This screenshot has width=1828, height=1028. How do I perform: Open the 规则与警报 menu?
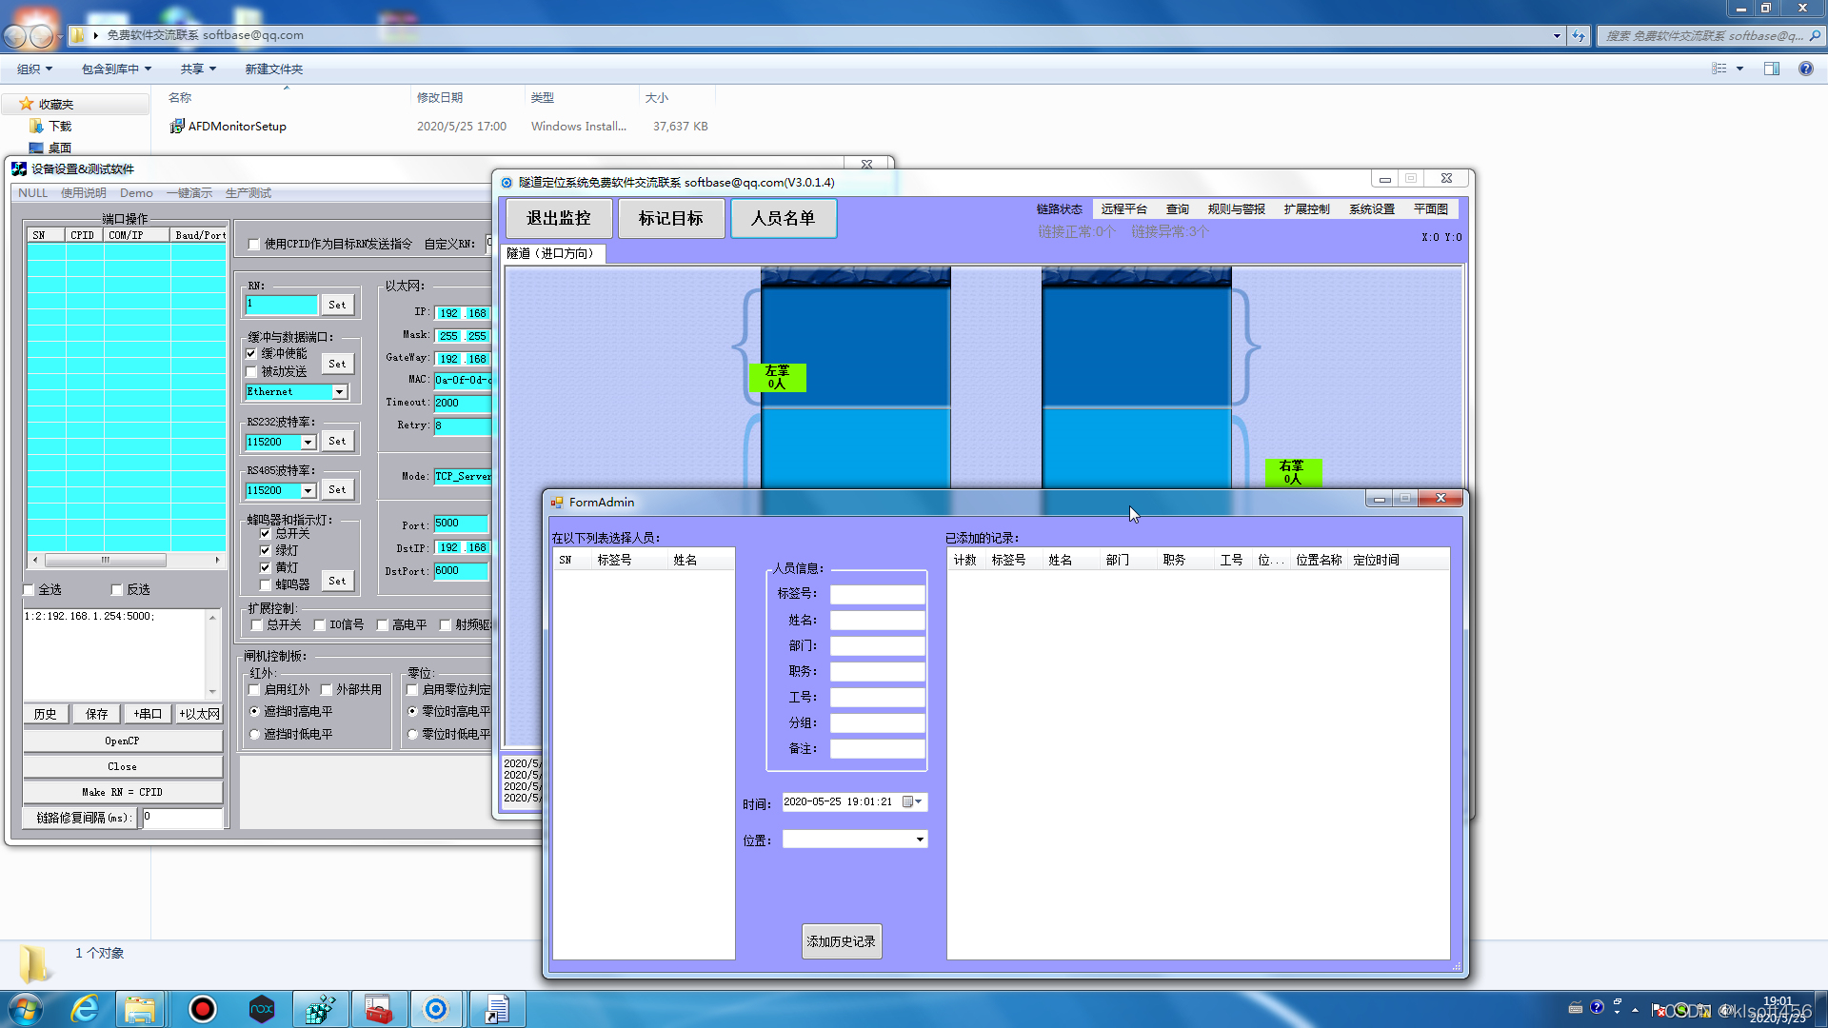[x=1236, y=209]
